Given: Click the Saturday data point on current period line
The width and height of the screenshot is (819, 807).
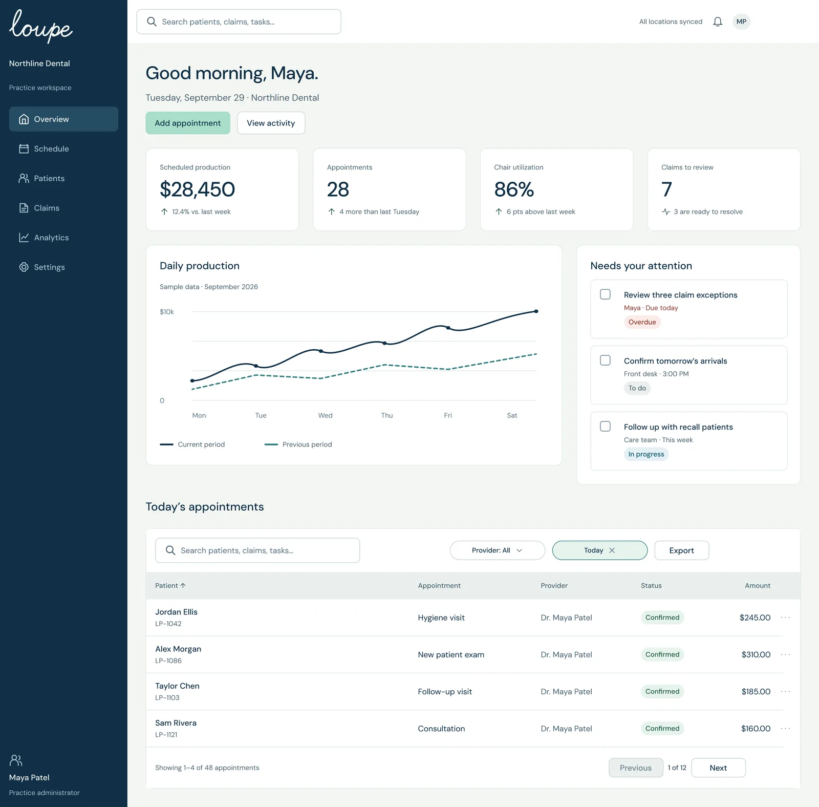Looking at the screenshot, I should (x=536, y=311).
